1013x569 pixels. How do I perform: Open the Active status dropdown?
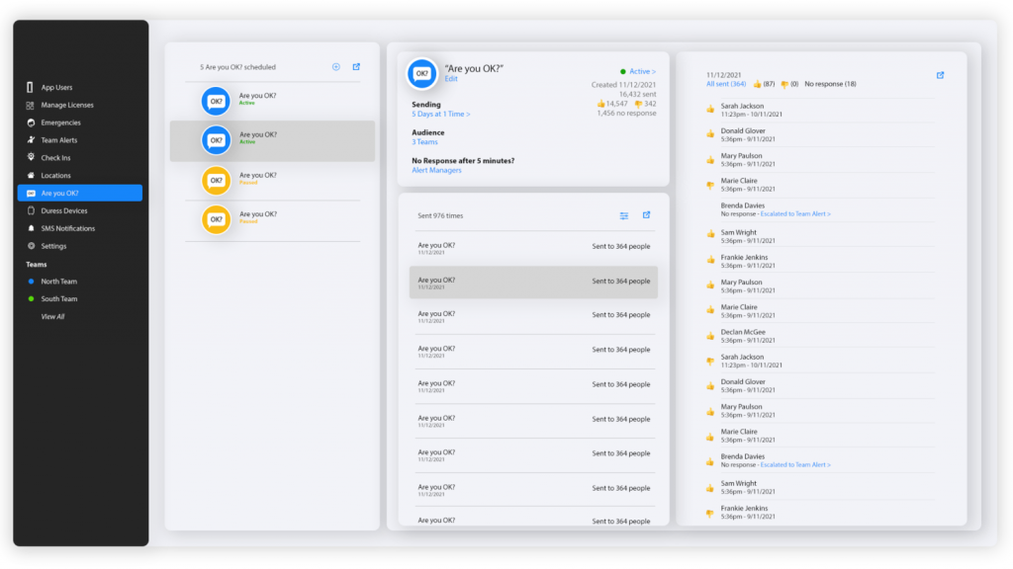pyautogui.click(x=642, y=71)
